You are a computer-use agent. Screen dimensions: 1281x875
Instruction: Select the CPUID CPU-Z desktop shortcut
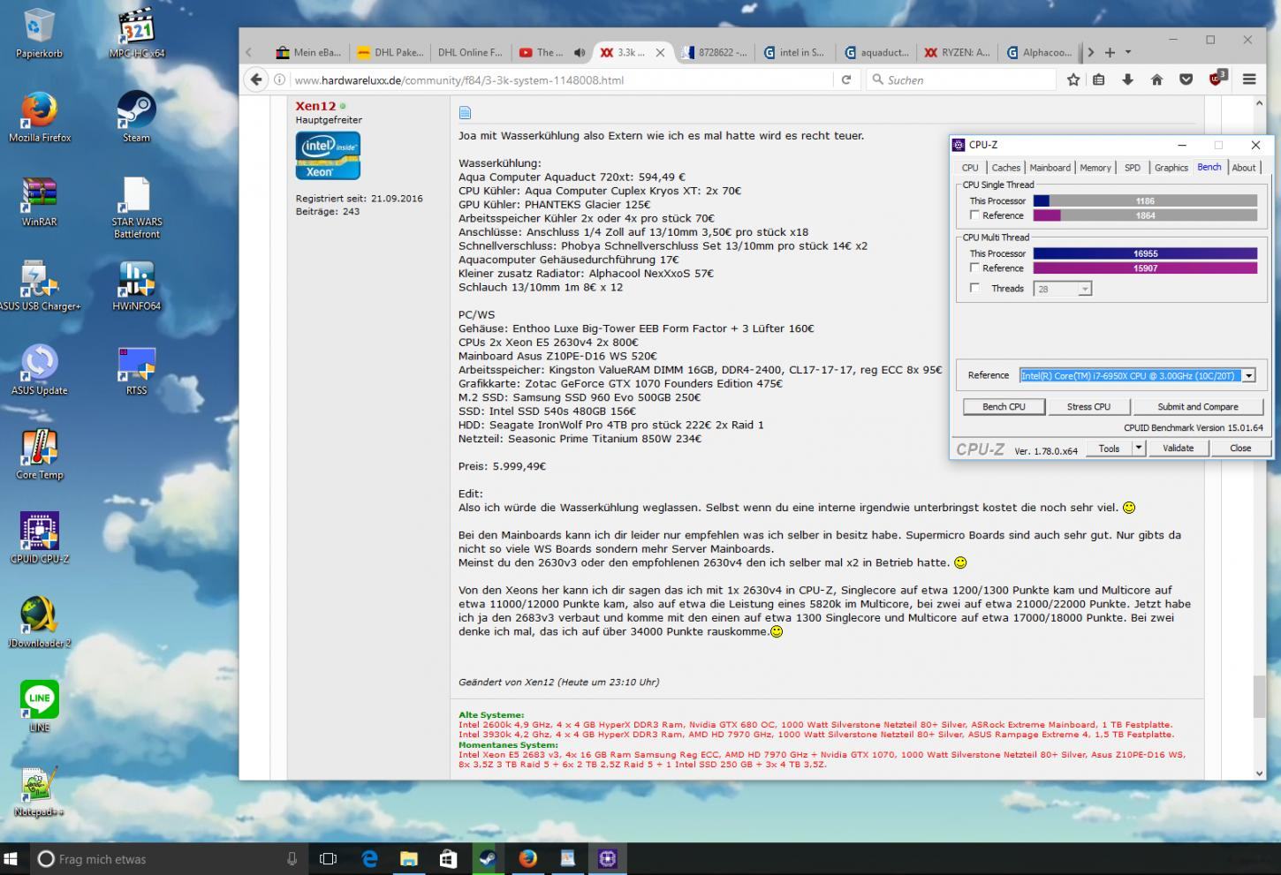[x=40, y=537]
